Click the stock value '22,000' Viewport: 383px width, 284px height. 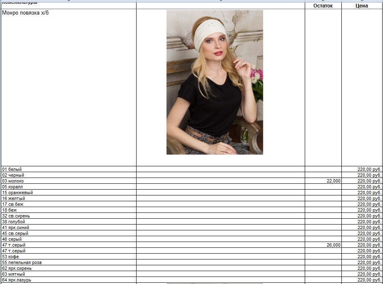tap(333, 181)
